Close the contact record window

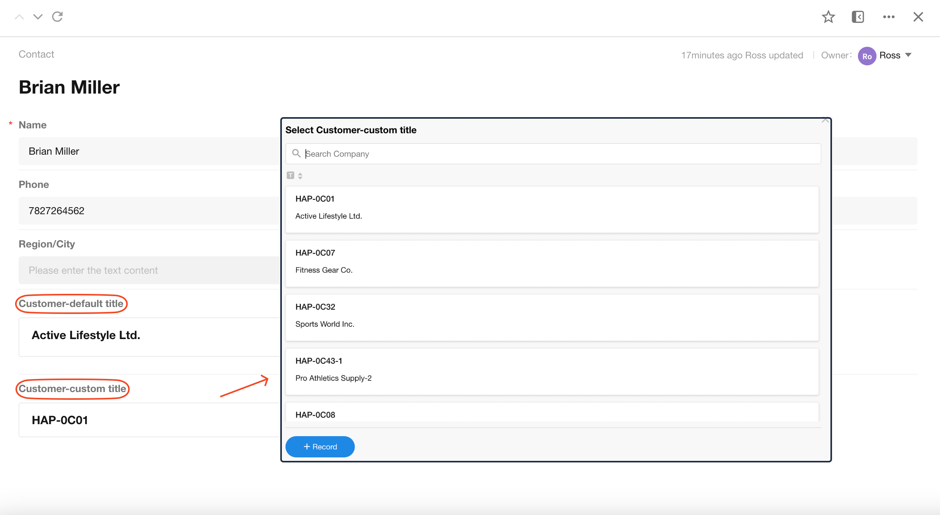[x=918, y=17]
